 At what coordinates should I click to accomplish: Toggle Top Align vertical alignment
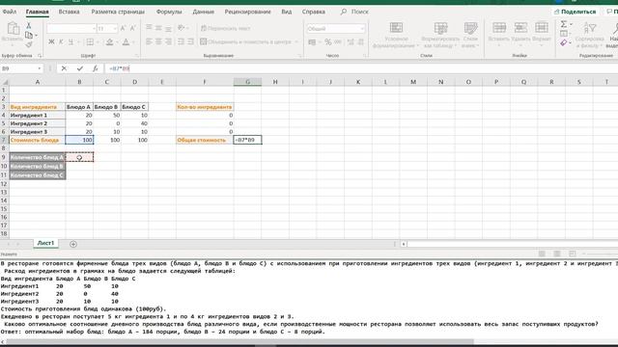(149, 28)
